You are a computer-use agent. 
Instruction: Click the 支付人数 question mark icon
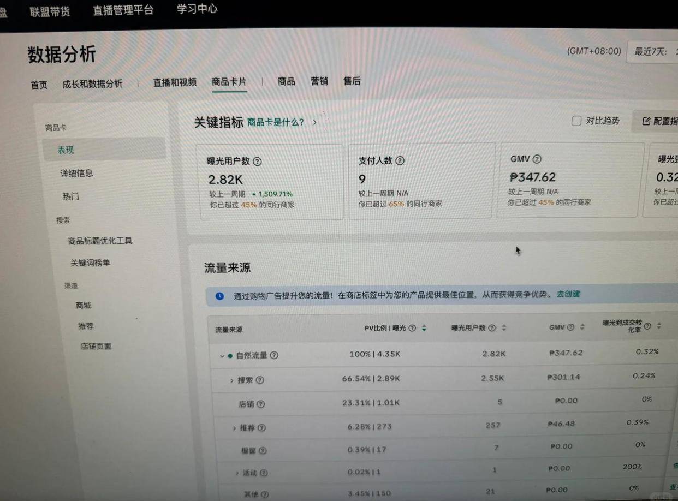coord(400,160)
